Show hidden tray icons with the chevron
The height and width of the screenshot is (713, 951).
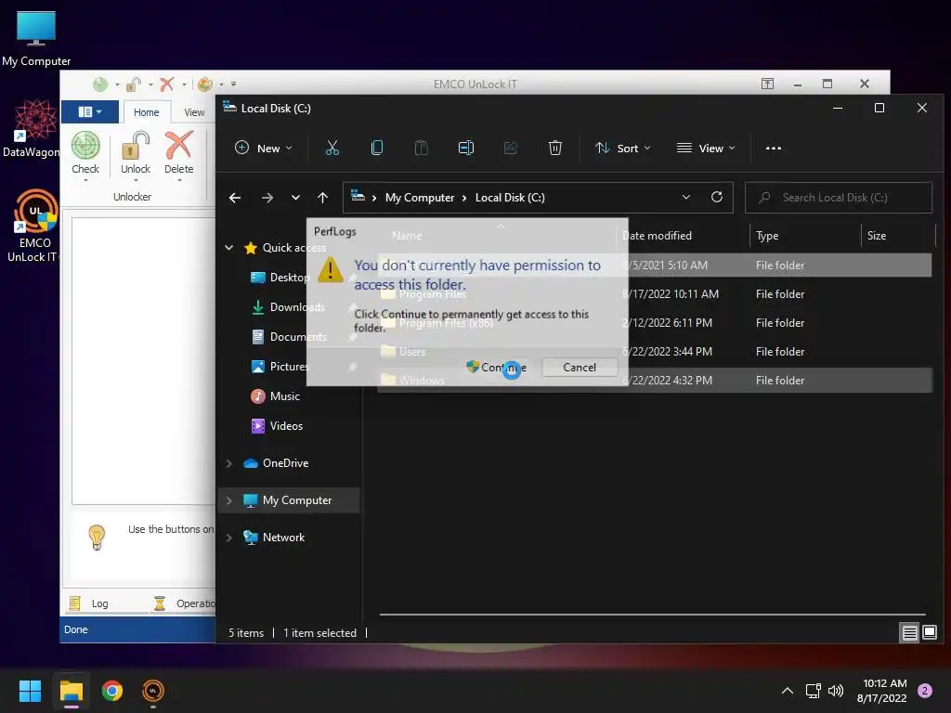(x=788, y=691)
